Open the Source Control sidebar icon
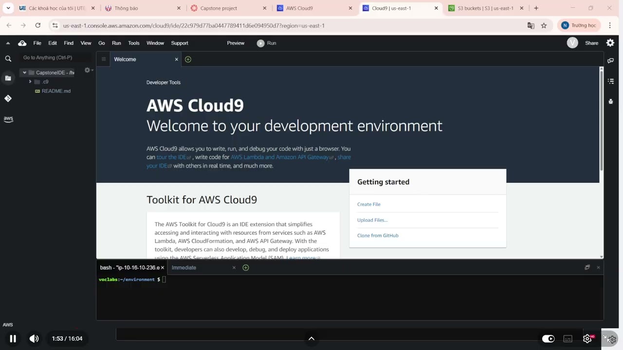This screenshot has height=350, width=623. (x=8, y=98)
